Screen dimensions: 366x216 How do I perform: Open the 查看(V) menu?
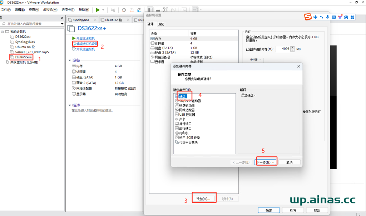pos(34,10)
